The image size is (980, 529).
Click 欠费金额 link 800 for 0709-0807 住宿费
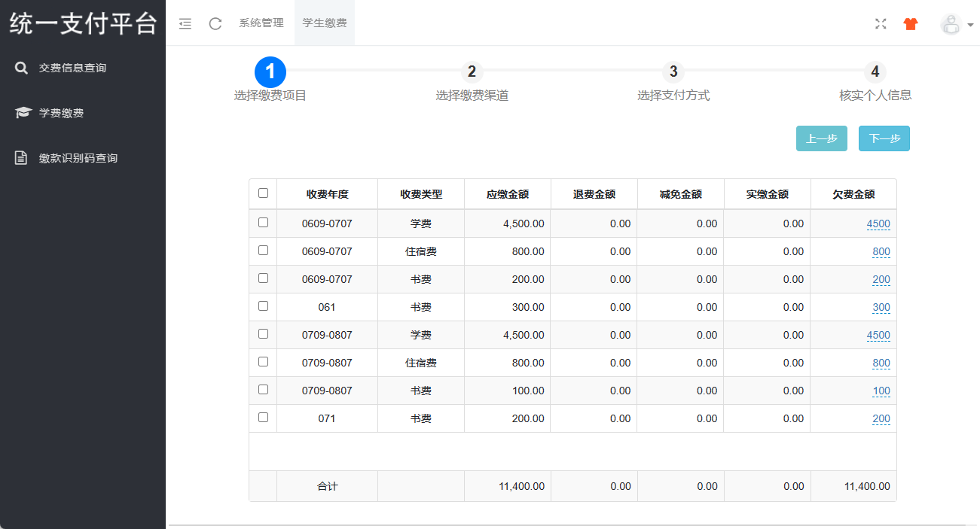pos(881,363)
